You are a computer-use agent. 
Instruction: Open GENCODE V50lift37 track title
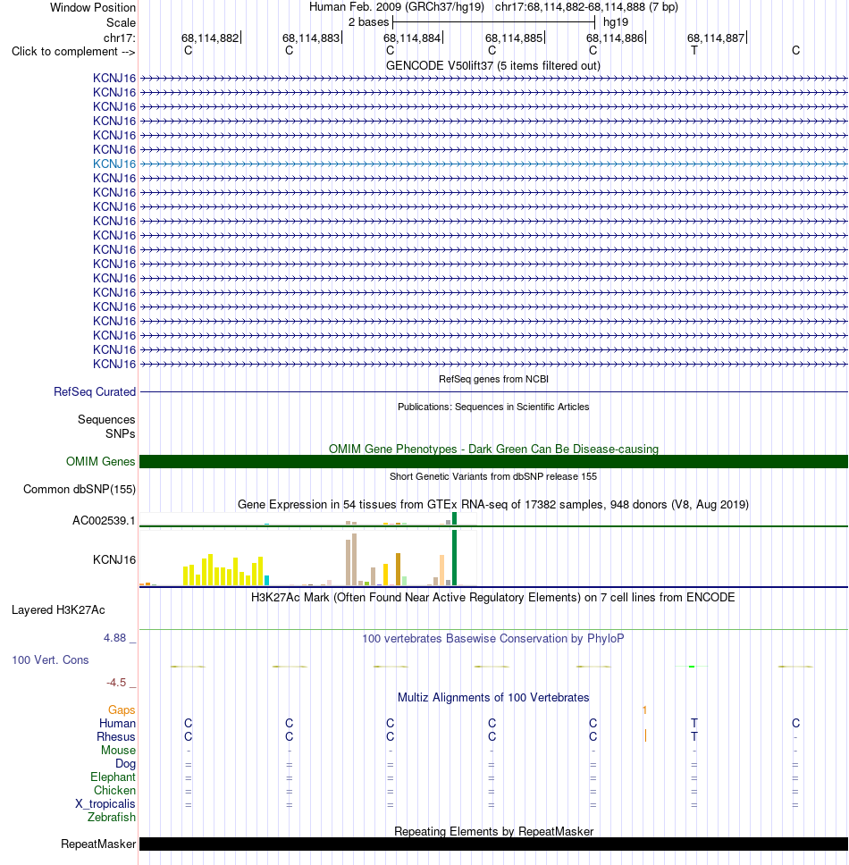point(493,65)
